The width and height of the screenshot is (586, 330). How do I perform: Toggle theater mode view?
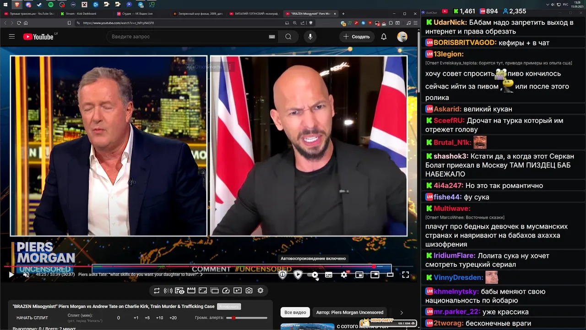390,275
